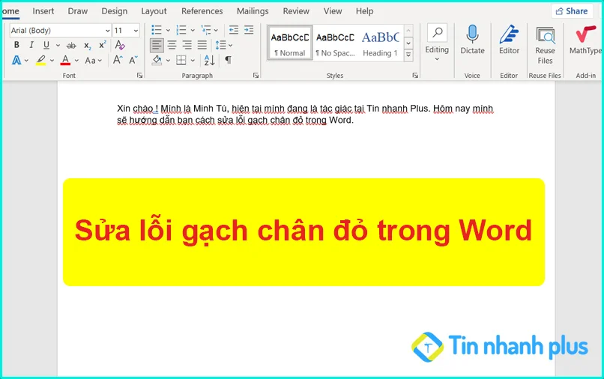The height and width of the screenshot is (379, 604).
Task: Insert bulleted list
Action: point(157,30)
